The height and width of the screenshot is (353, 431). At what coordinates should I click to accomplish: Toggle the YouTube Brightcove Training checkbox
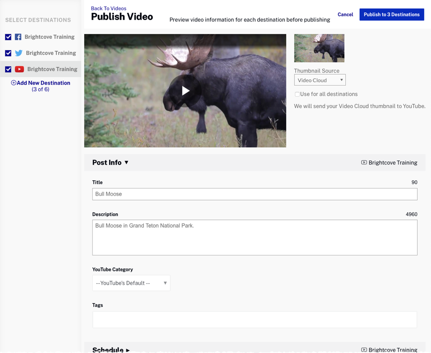(8, 69)
